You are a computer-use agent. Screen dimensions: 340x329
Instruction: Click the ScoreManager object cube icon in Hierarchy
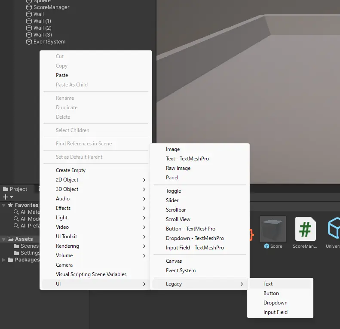pos(29,7)
